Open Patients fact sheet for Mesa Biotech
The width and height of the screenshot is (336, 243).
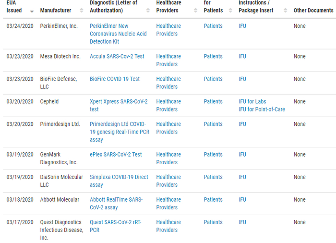pyautogui.click(x=213, y=56)
